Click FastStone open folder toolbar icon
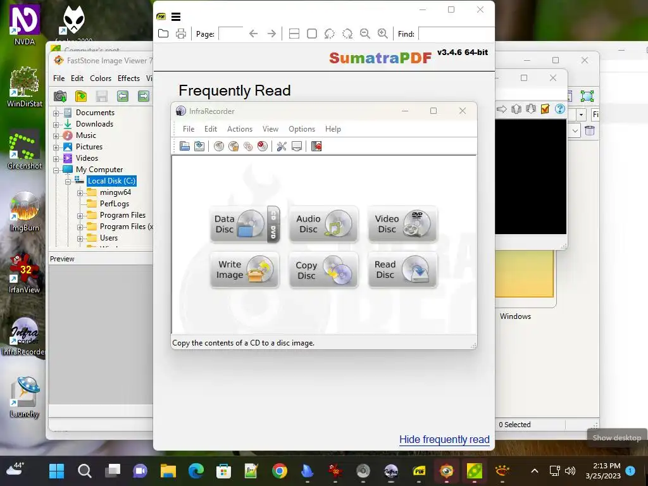 [81, 96]
